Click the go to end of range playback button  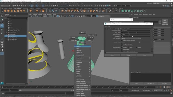(x=171, y=87)
